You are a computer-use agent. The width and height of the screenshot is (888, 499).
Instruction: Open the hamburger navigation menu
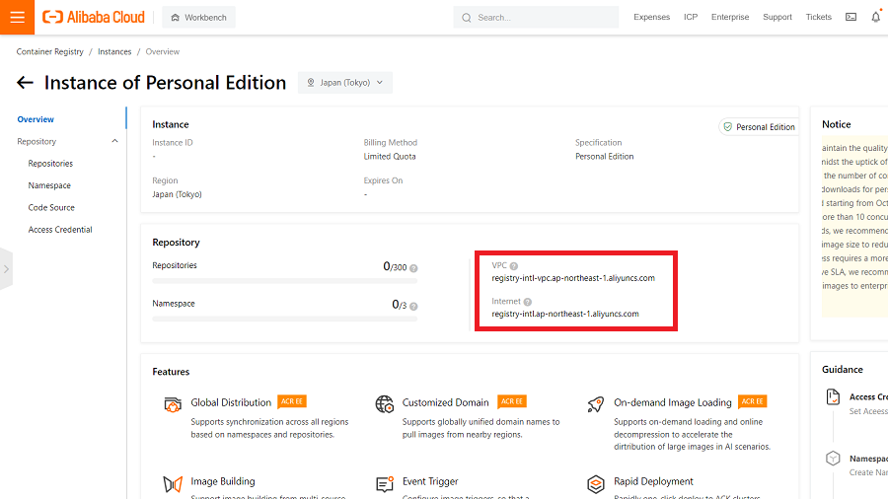point(17,17)
